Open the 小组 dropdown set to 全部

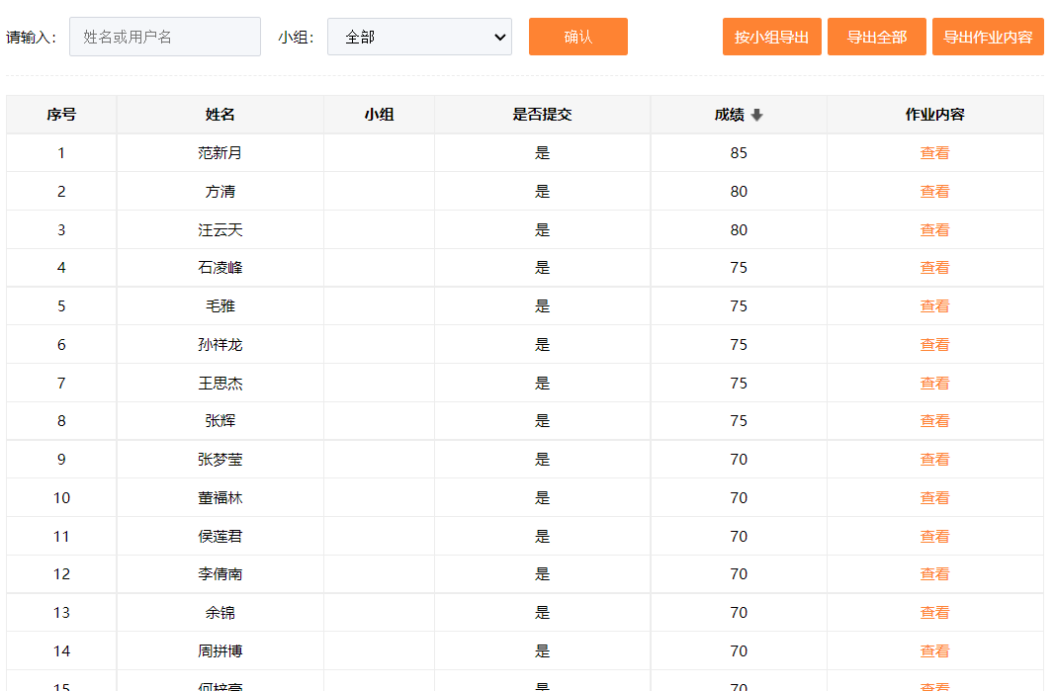click(419, 37)
